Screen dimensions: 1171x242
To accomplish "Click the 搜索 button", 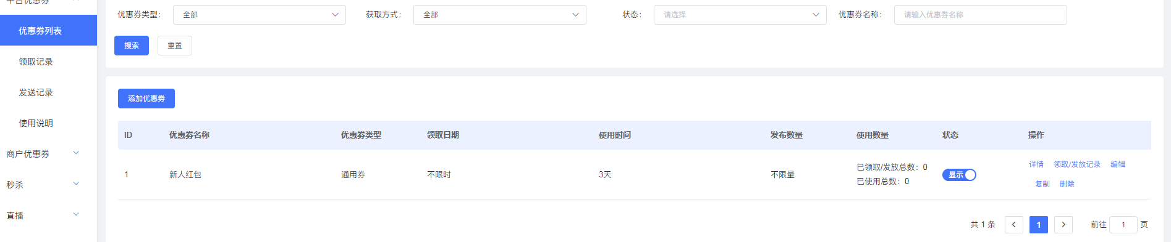I will (x=132, y=46).
